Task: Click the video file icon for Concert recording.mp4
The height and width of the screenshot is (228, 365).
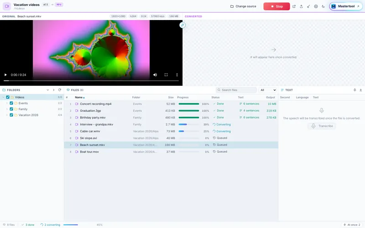Action: pyautogui.click(x=77, y=104)
